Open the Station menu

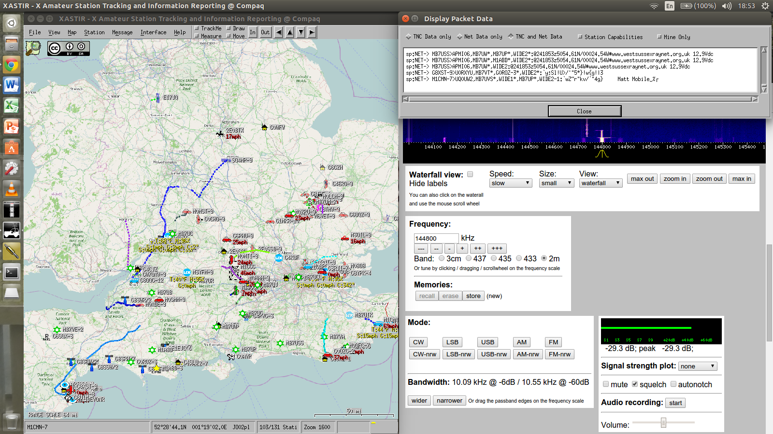[94, 32]
